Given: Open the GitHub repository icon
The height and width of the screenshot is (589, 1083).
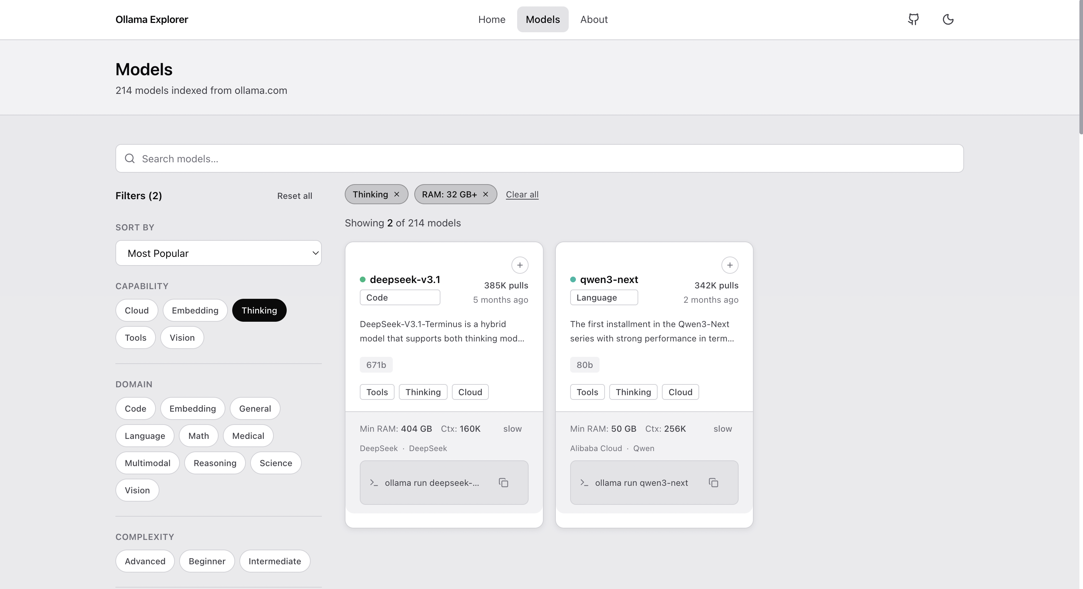Looking at the screenshot, I should (x=913, y=19).
